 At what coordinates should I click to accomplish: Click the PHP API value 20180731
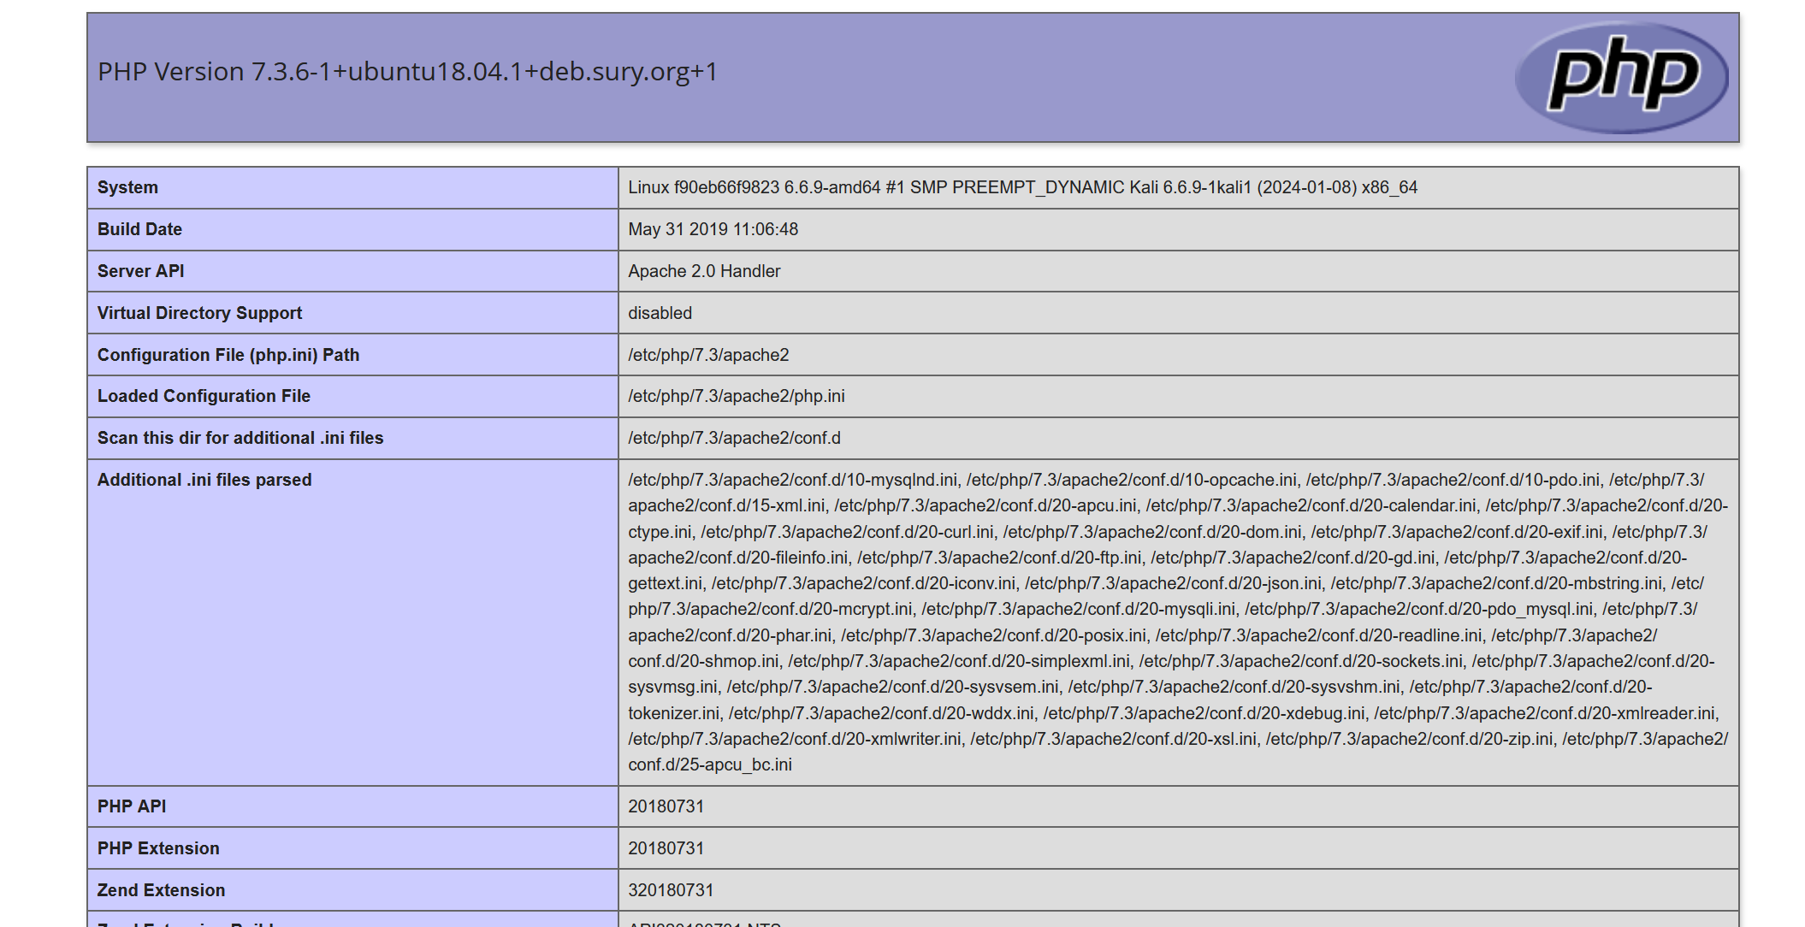tap(666, 806)
